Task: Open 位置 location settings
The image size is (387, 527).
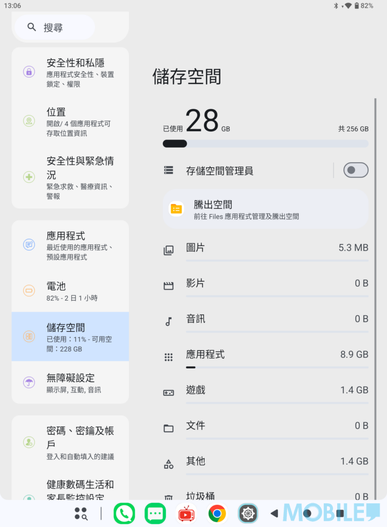Action: click(x=70, y=121)
